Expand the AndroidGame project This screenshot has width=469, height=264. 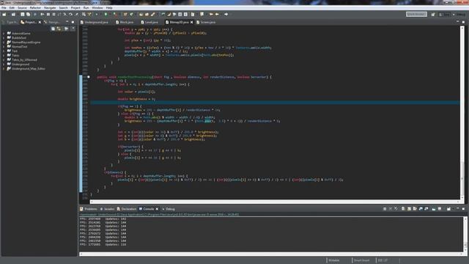pyautogui.click(x=4, y=34)
